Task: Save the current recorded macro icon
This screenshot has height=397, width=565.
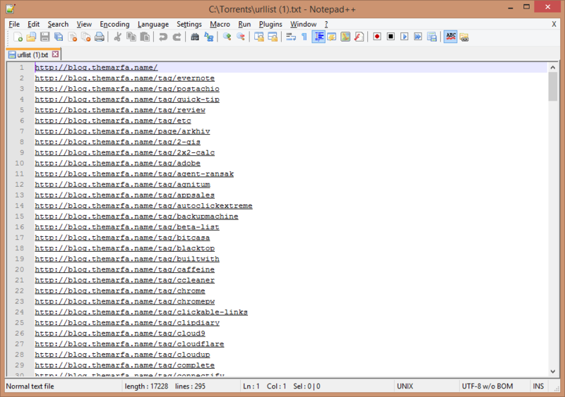Action: coord(432,37)
